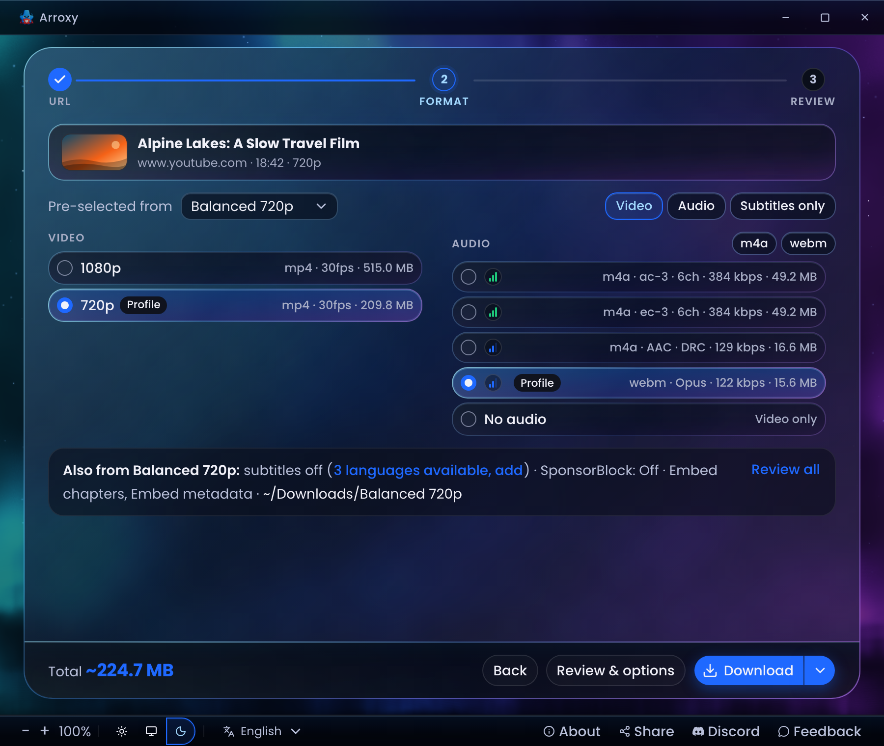Open the Feedback link in footer
The width and height of the screenshot is (884, 746).
820,731
